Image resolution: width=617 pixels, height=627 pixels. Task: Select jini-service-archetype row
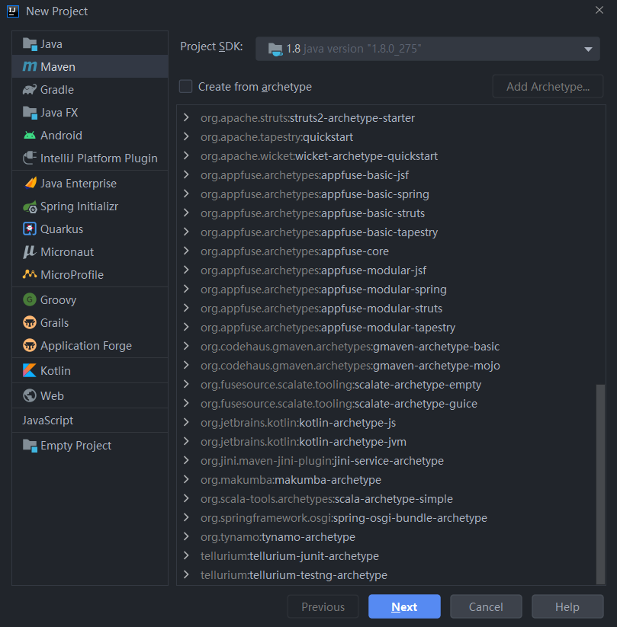click(390, 461)
